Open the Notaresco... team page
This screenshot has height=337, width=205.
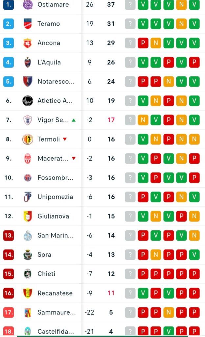pos(56,82)
